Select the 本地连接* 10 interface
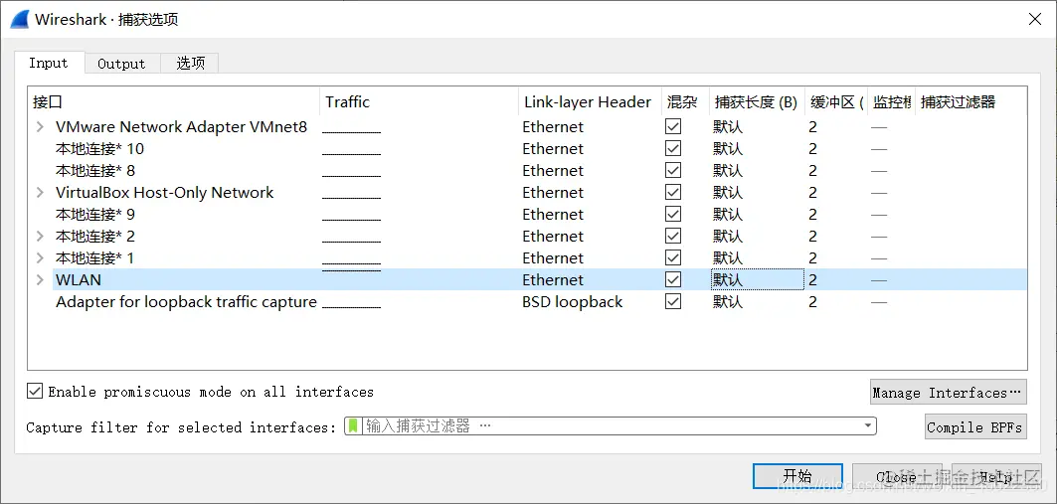Image resolution: width=1057 pixels, height=504 pixels. click(99, 148)
